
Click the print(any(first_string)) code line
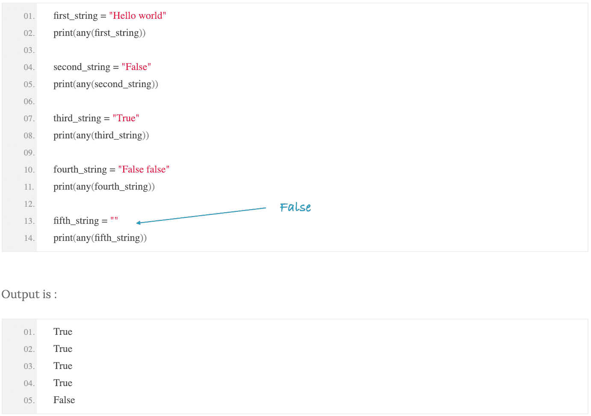100,33
